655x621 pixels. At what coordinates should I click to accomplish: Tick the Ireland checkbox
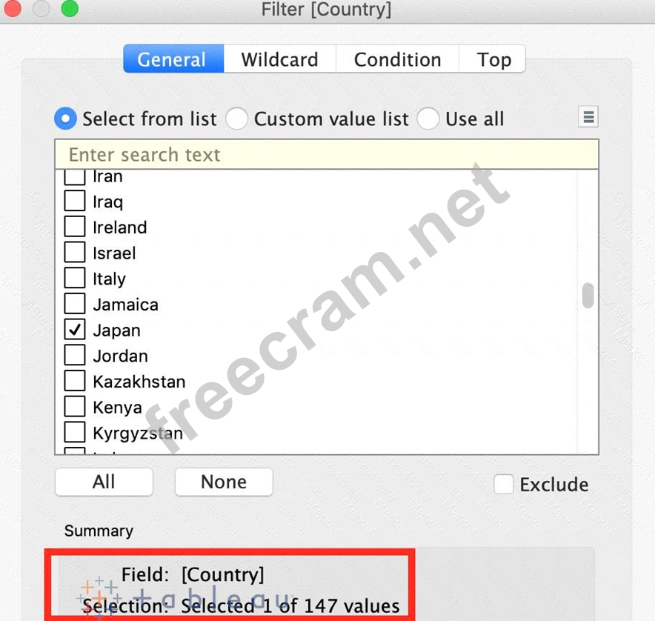pyautogui.click(x=75, y=227)
